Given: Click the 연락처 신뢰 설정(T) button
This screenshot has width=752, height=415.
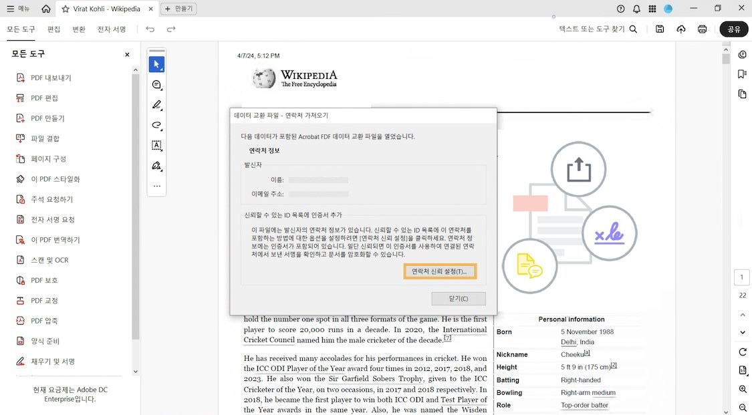Looking at the screenshot, I should point(440,271).
